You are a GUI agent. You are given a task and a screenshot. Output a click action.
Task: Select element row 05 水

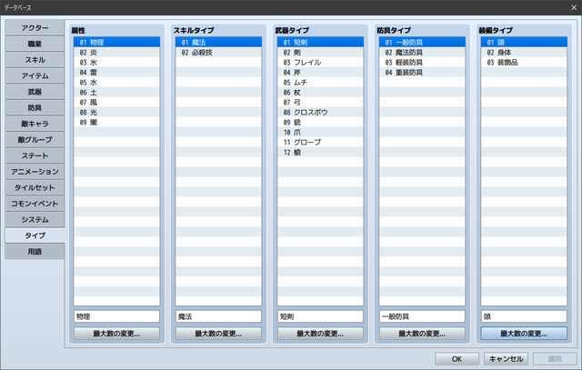(x=116, y=83)
